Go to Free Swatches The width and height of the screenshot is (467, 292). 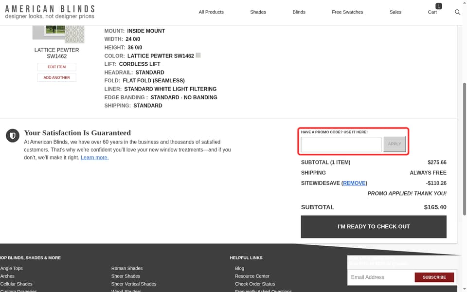[x=347, y=12]
